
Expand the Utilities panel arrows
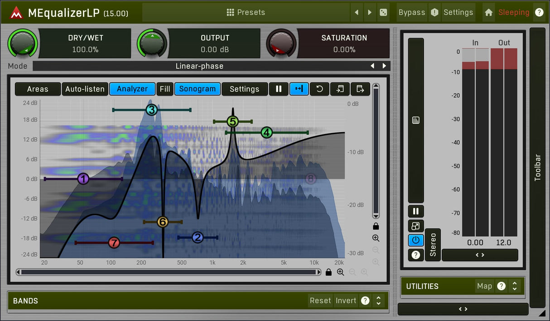pyautogui.click(x=514, y=286)
